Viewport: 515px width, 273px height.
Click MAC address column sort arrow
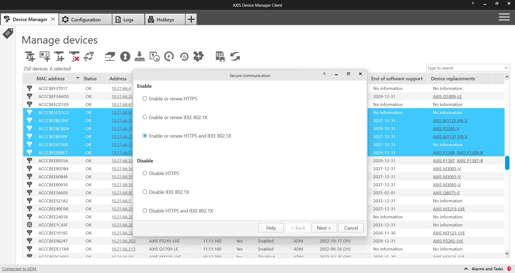tap(78, 78)
